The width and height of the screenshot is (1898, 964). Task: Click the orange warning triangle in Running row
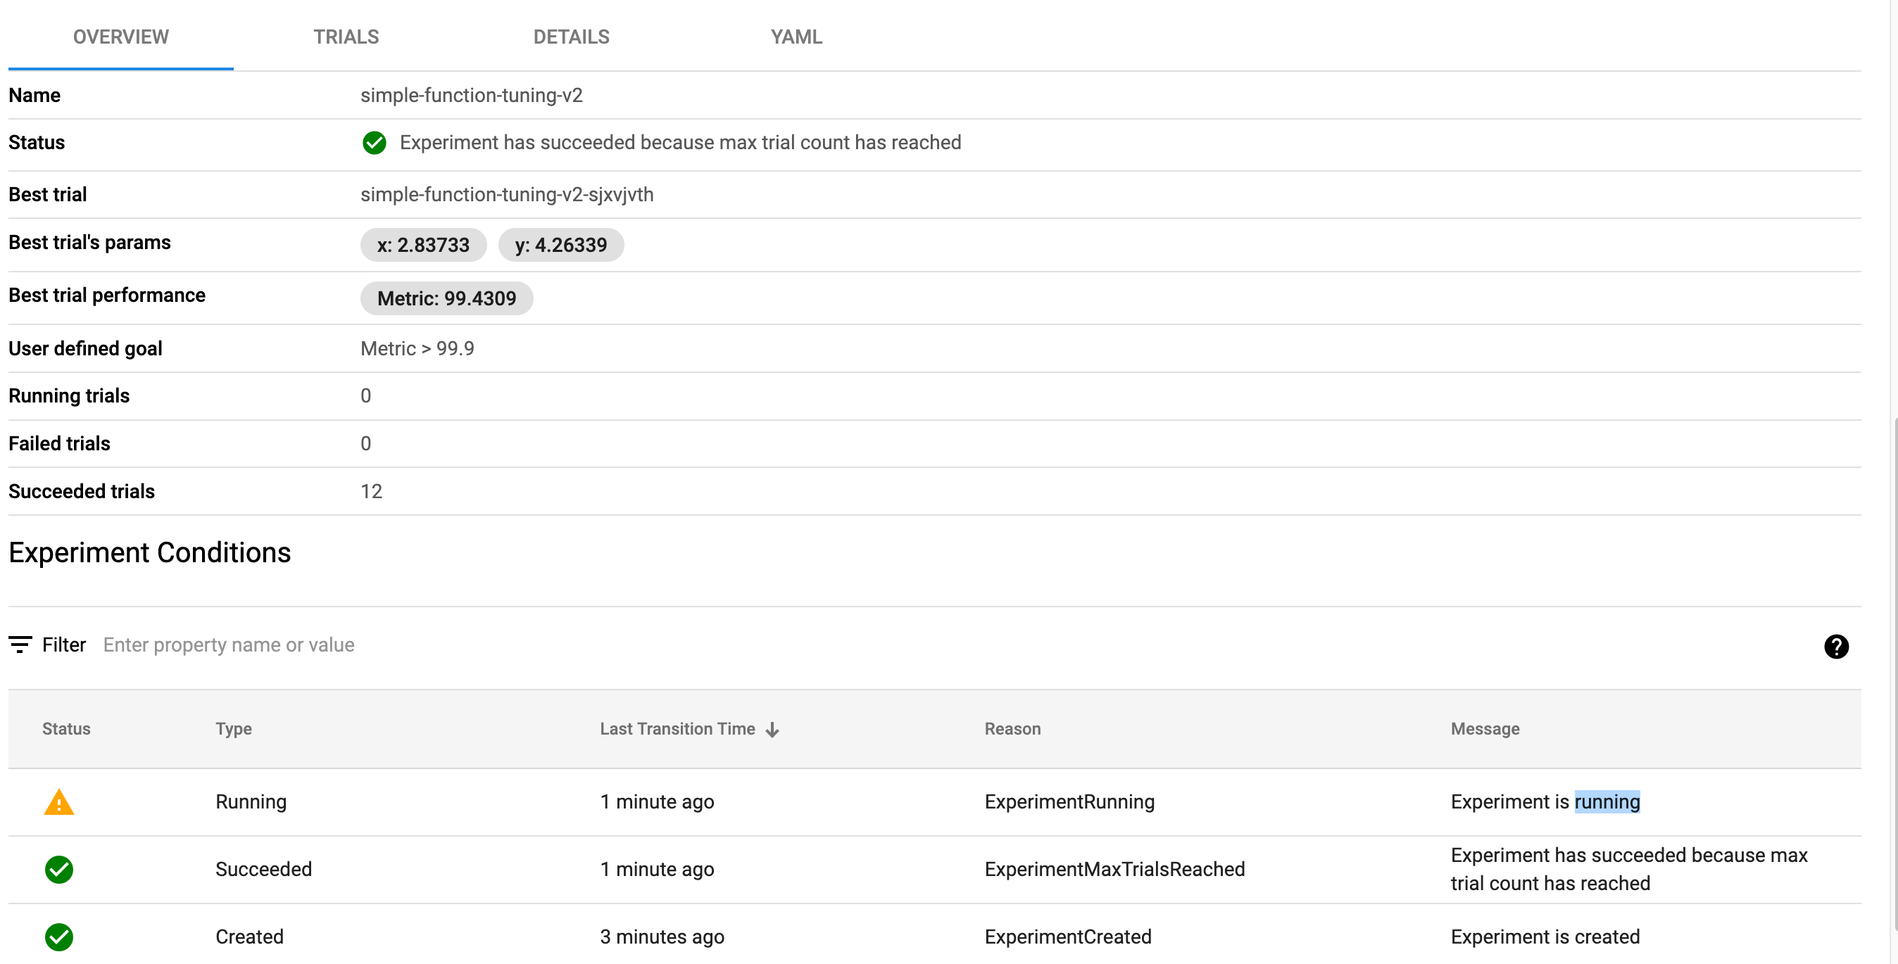click(59, 802)
